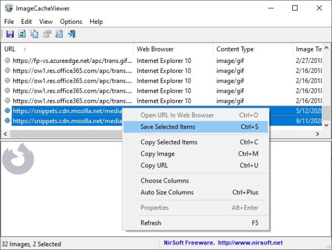Open the File menu
Viewport: 332px width, 250px height.
pos(9,22)
